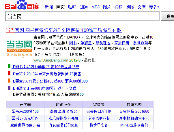Screen dimensions: 174x132
Task: Select the 地图 tab
Action: coord(130,7)
